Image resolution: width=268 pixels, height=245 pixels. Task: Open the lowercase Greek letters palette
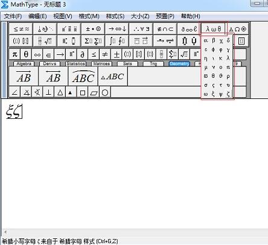coord(213,29)
